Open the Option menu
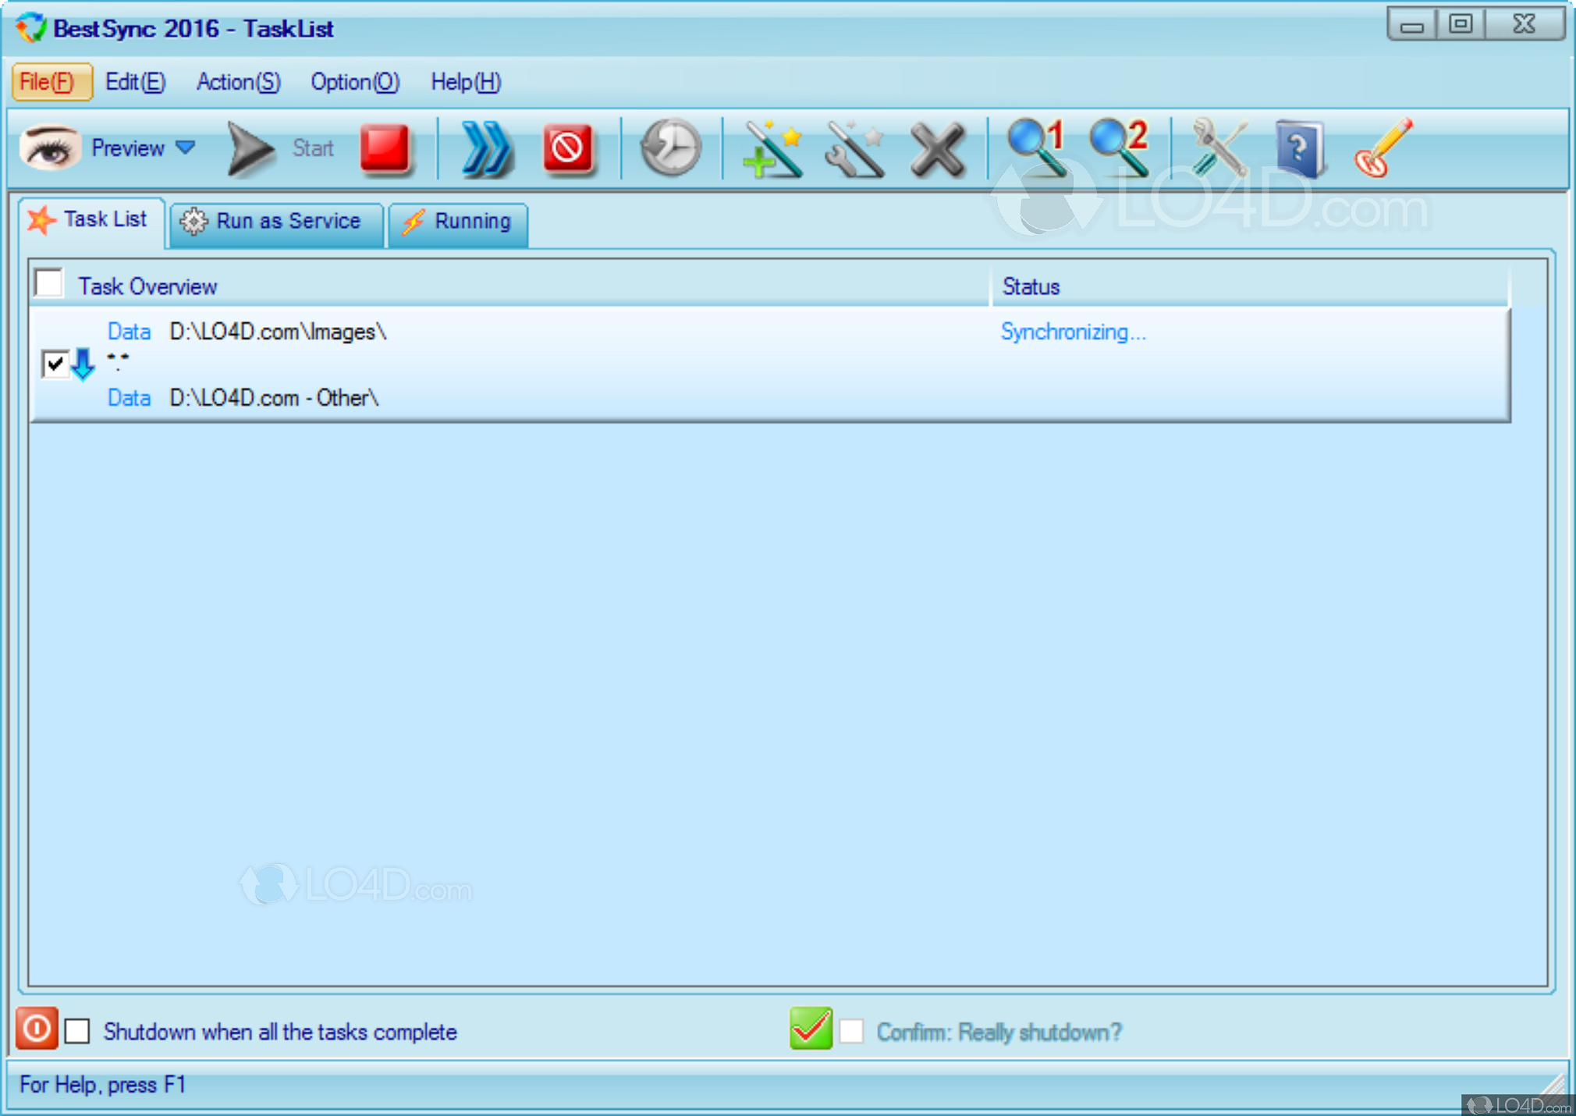1576x1116 pixels. coord(354,82)
